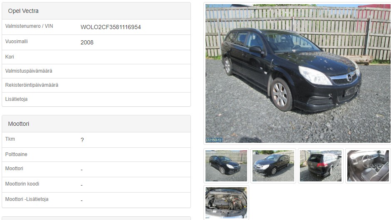Select the rear view car thumbnail
This screenshot has width=391, height=220.
321,166
